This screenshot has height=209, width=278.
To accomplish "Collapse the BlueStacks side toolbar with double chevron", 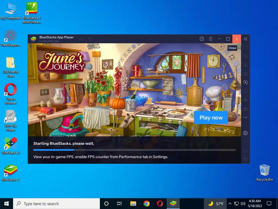I will [245, 39].
